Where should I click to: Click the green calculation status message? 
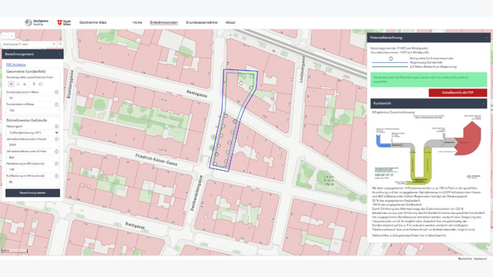click(x=428, y=79)
